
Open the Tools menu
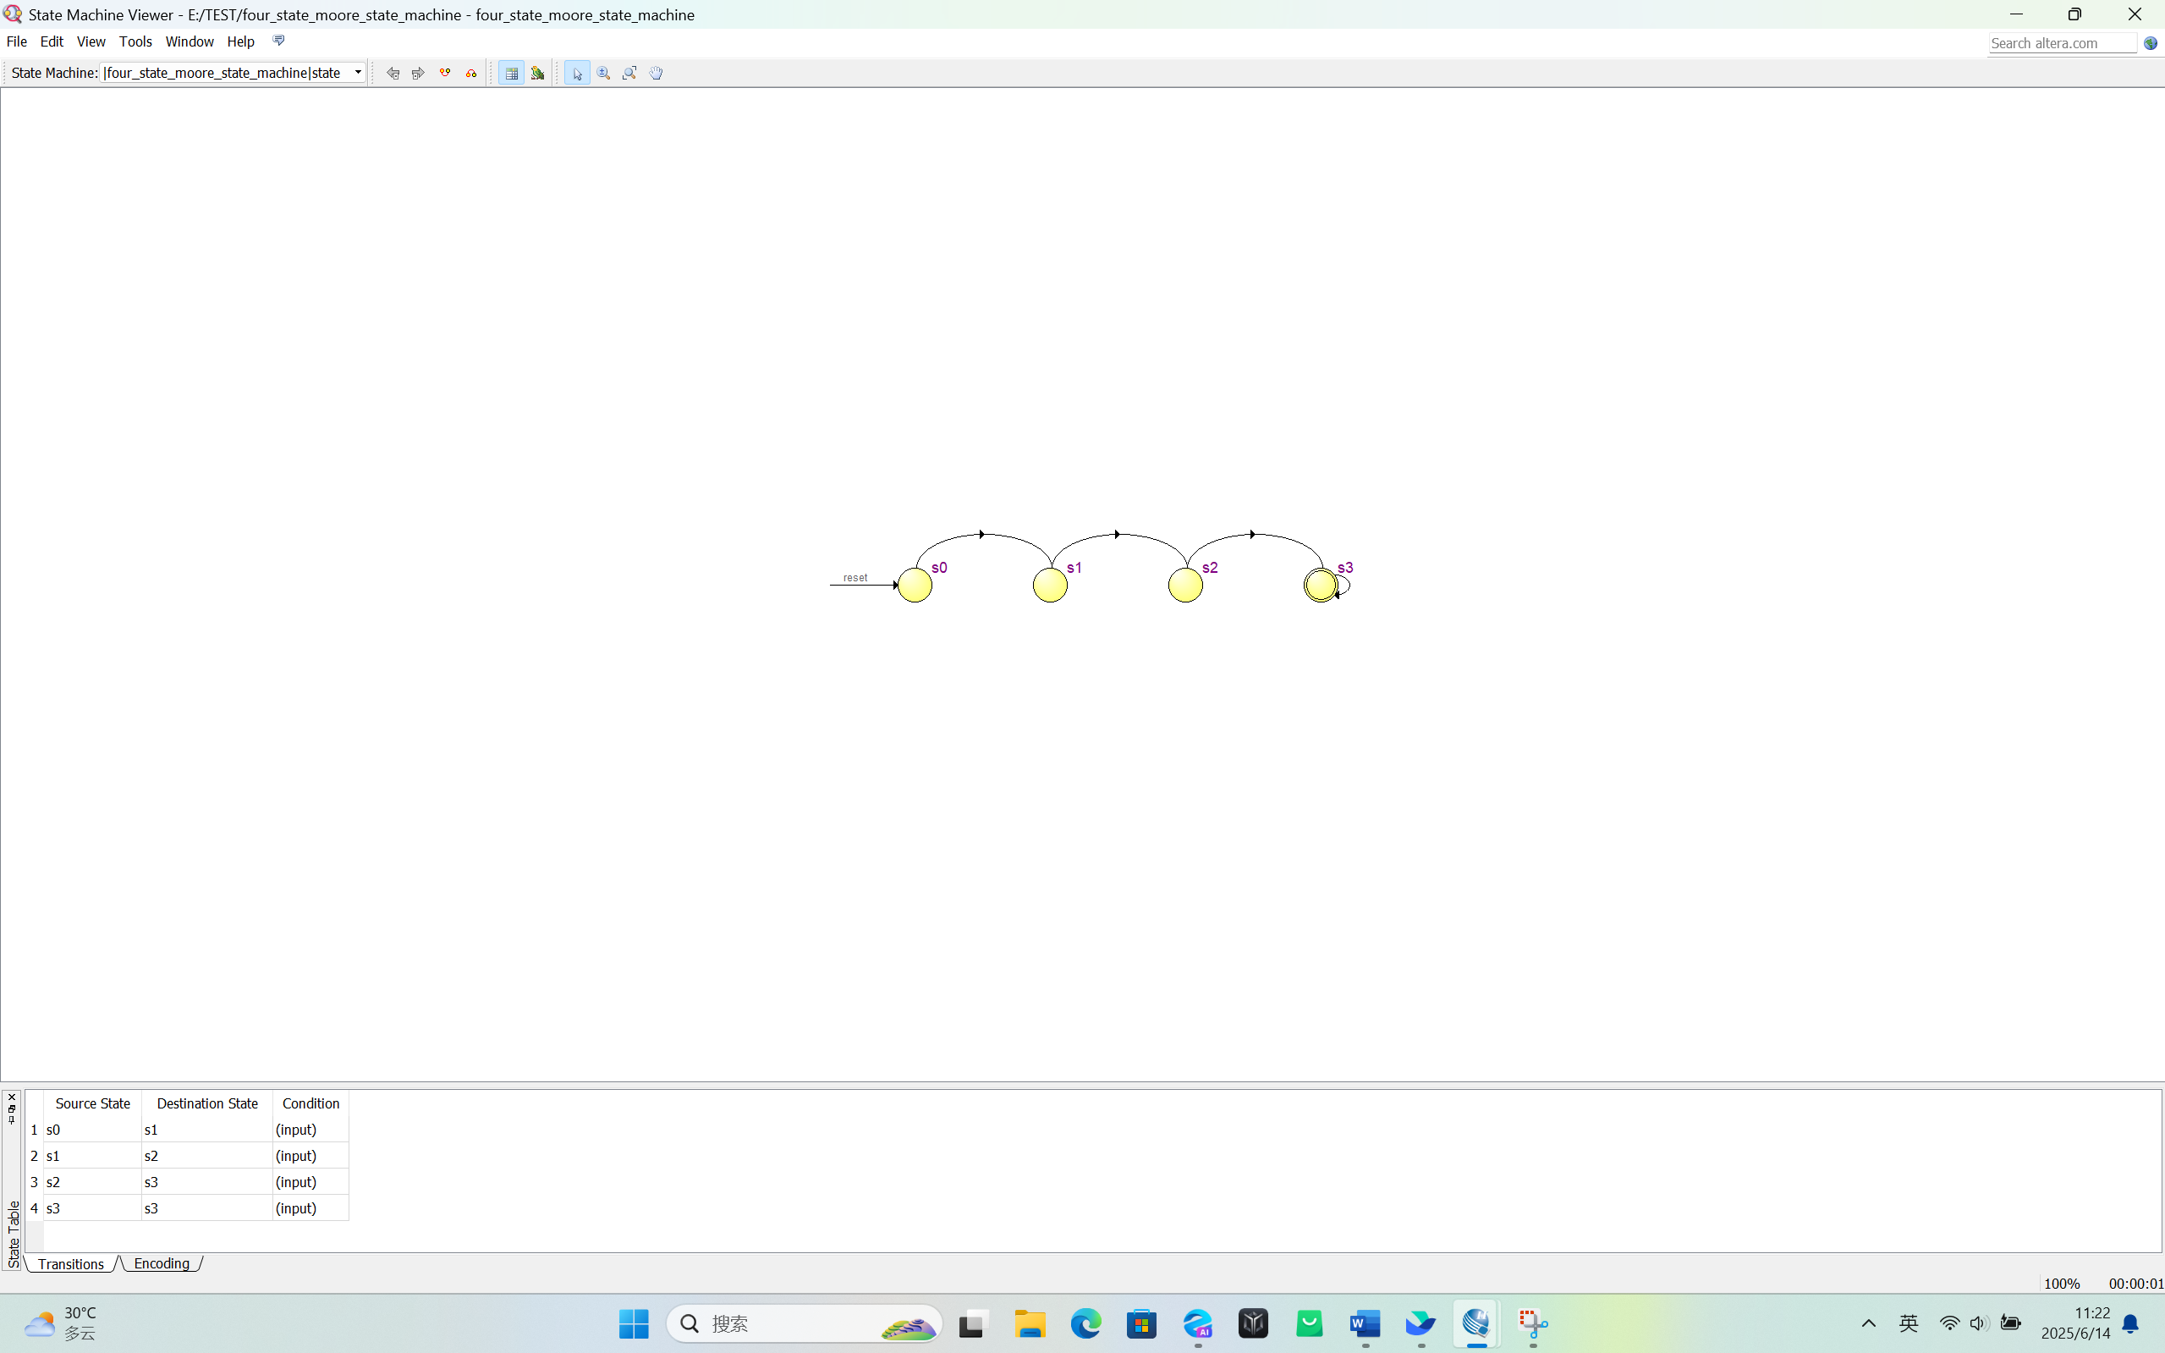pos(135,41)
